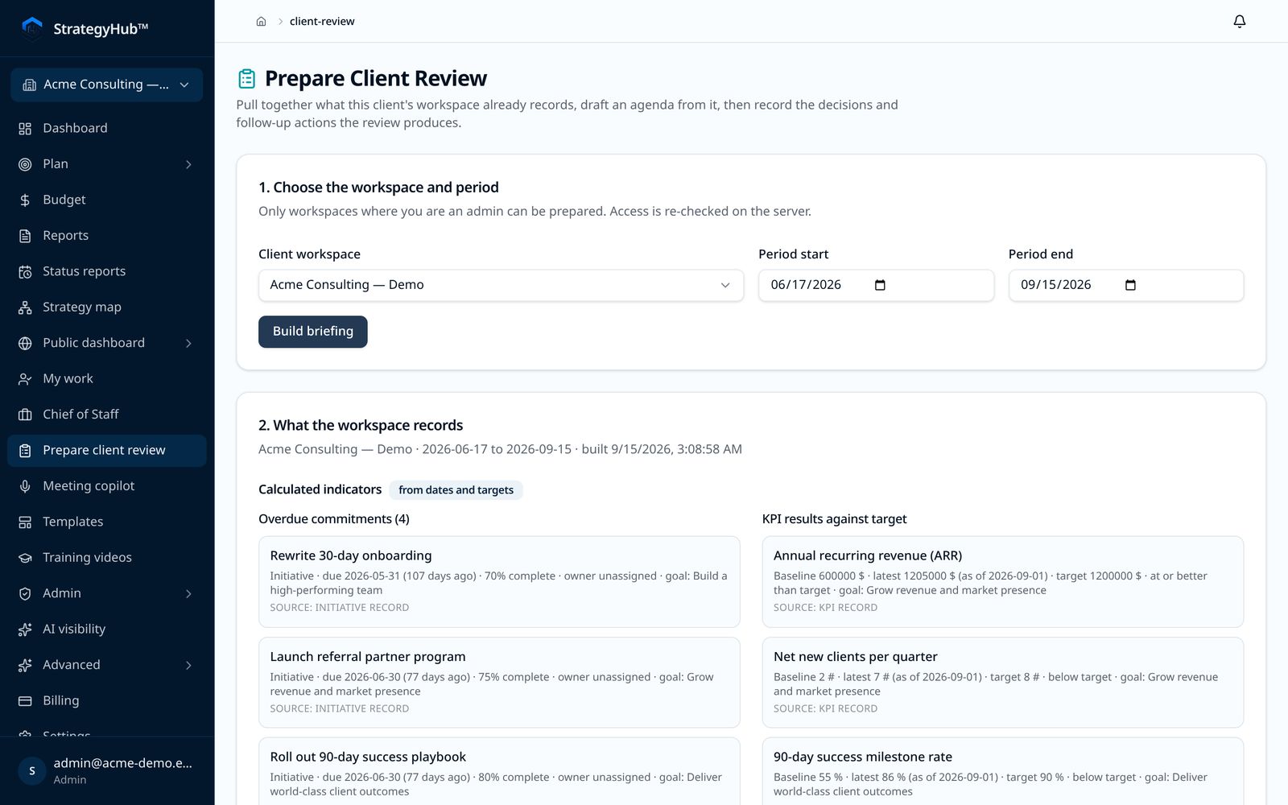The width and height of the screenshot is (1288, 805).
Task: Open the admin@acme-demo user profile
Action: [x=107, y=770]
